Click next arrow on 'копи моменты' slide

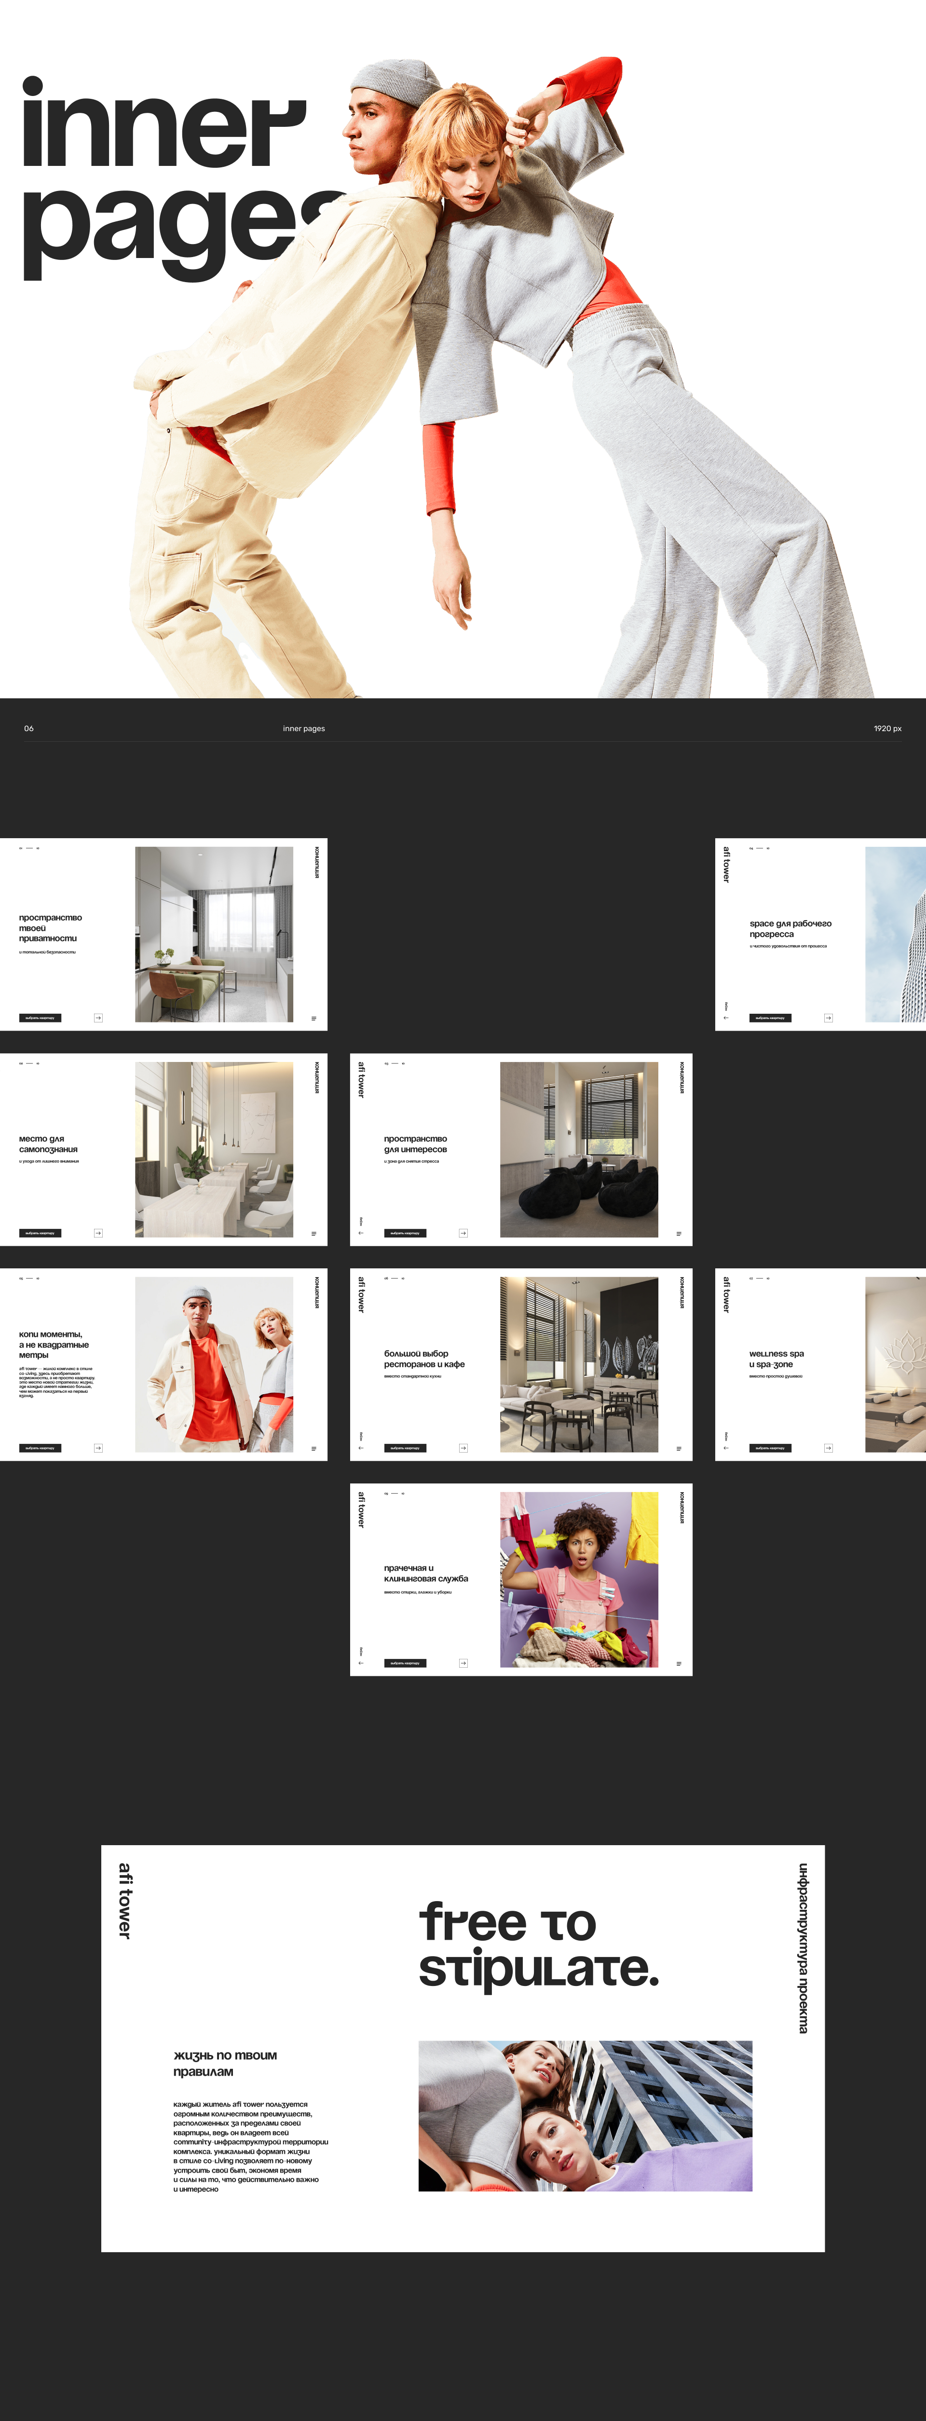coord(98,1448)
